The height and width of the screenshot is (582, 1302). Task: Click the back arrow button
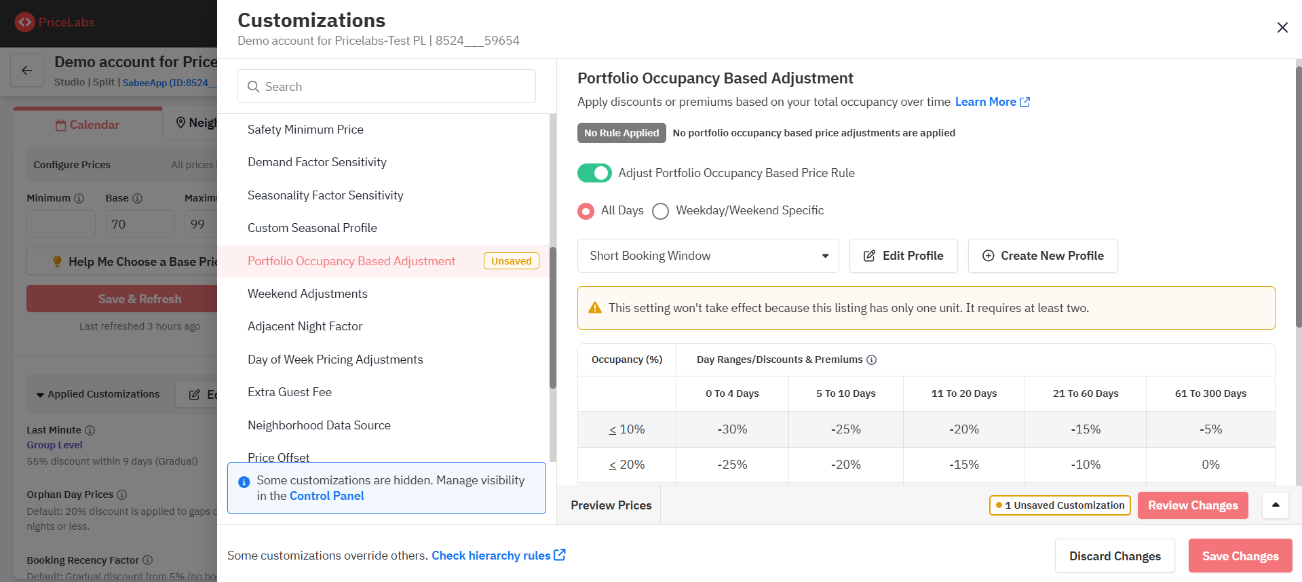tap(27, 71)
